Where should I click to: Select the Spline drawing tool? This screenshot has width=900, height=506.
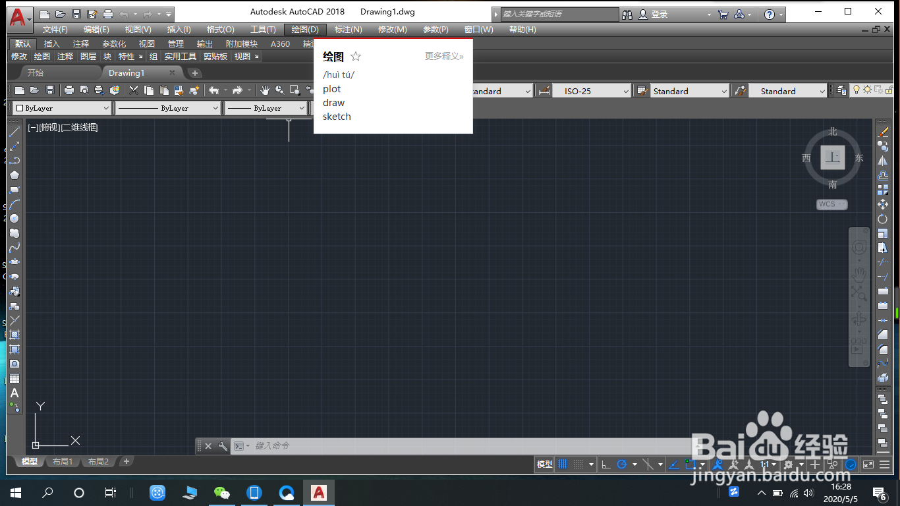pos(14,248)
